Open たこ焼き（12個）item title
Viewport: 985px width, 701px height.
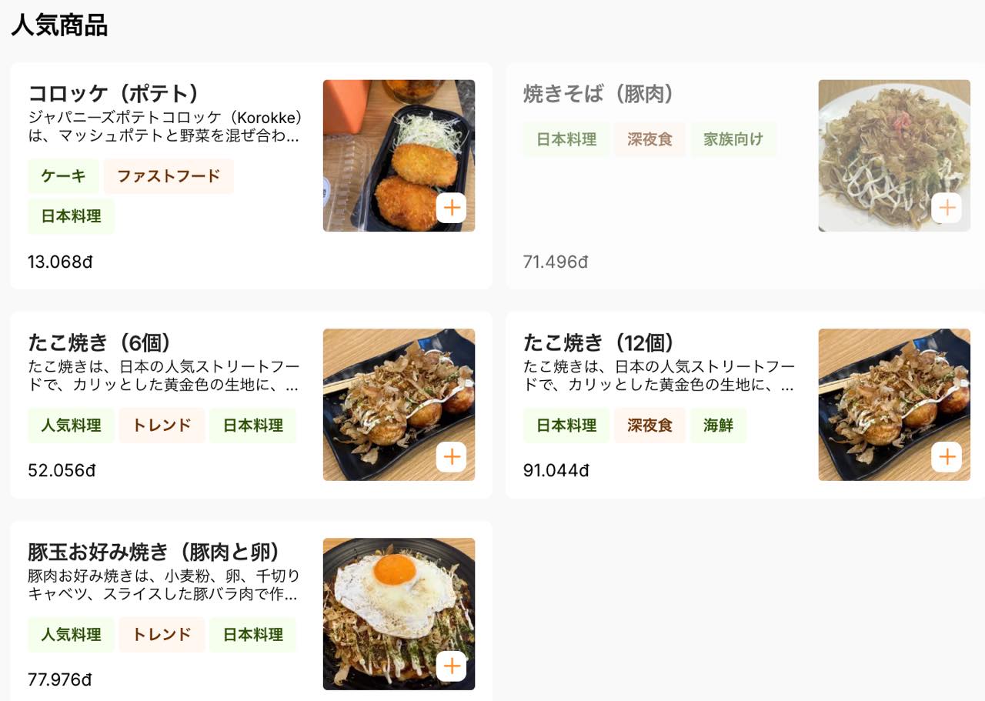click(x=599, y=342)
